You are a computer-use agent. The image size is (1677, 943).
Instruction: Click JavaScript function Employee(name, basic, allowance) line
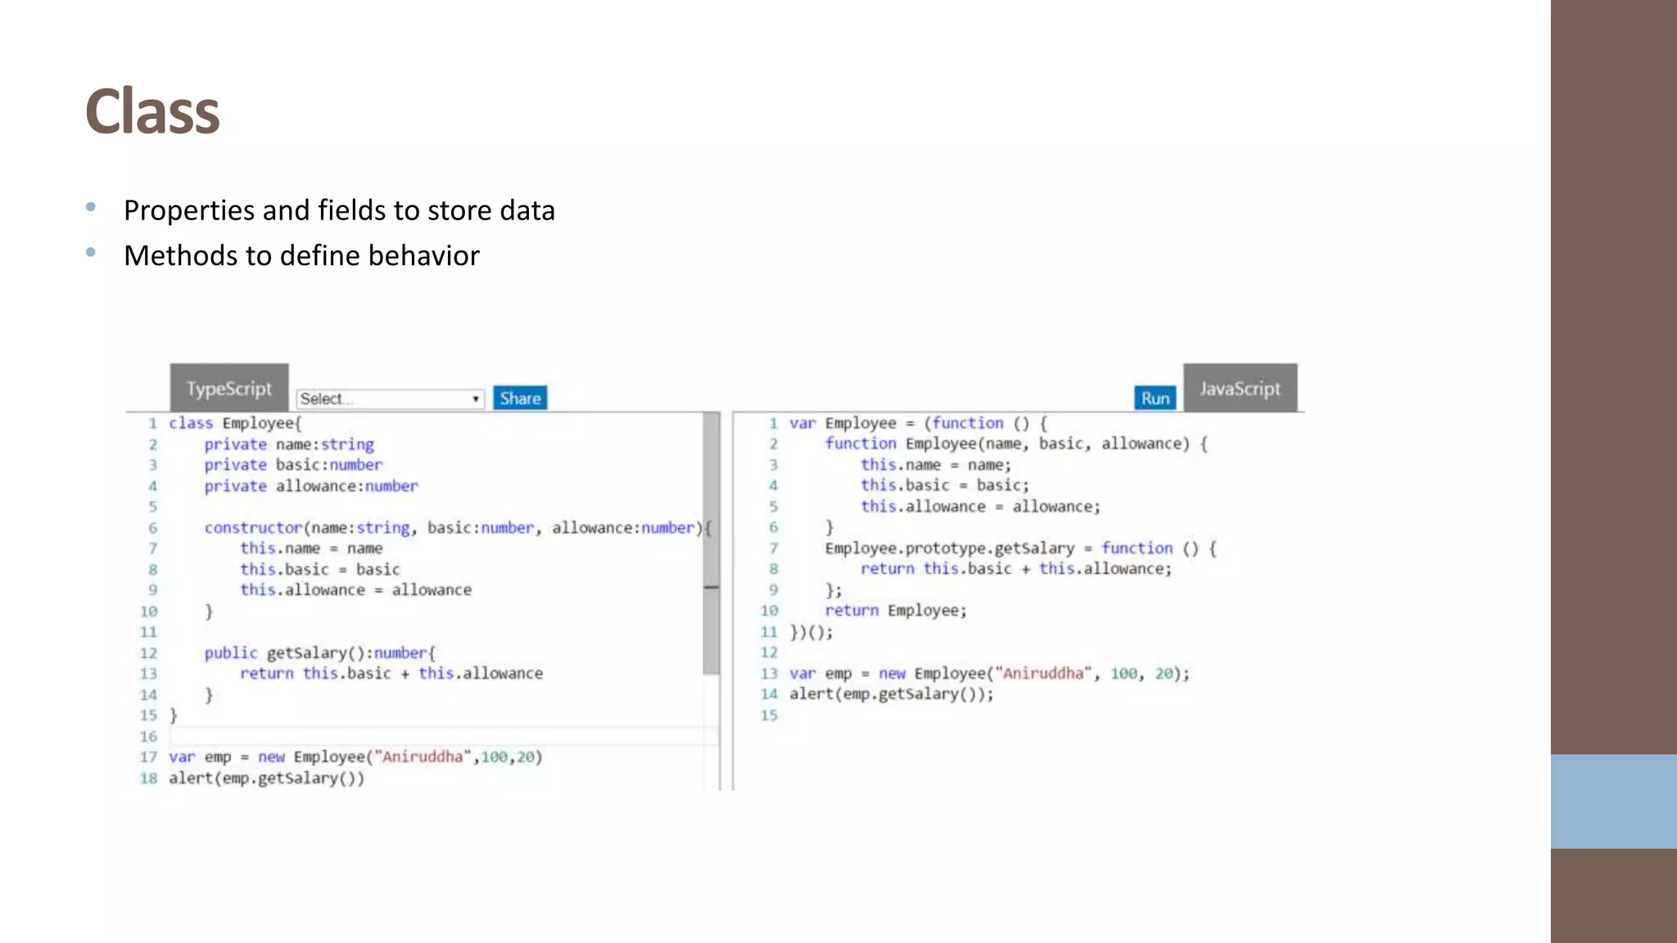point(1016,444)
